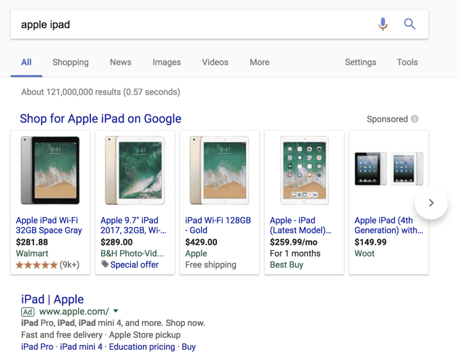This screenshot has width=460, height=357.
Task: Open Shop for Apple iPad on Google
Action: [x=101, y=119]
